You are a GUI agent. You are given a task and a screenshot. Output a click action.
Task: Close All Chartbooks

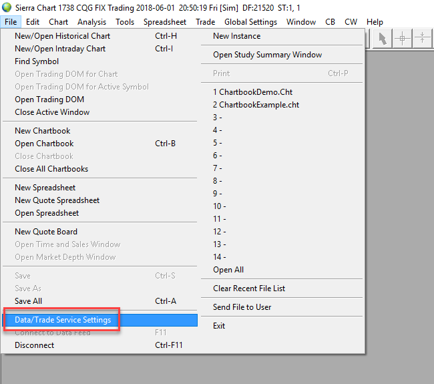pyautogui.click(x=51, y=169)
